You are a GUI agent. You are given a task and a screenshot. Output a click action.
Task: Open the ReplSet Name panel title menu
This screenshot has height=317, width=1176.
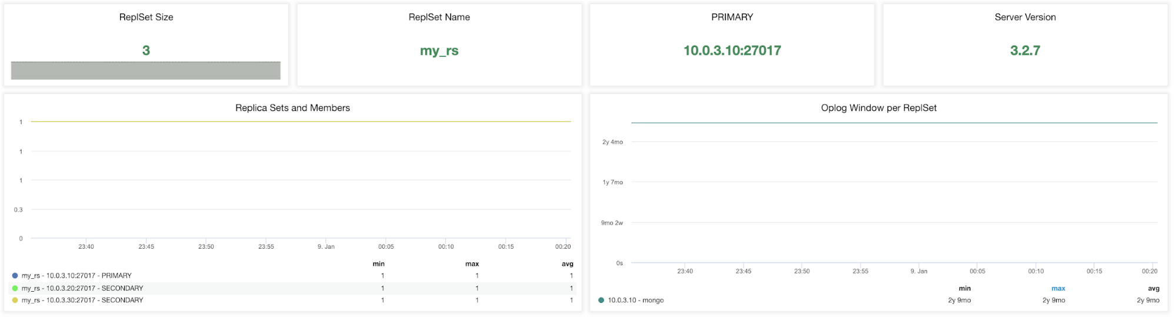[x=439, y=17]
